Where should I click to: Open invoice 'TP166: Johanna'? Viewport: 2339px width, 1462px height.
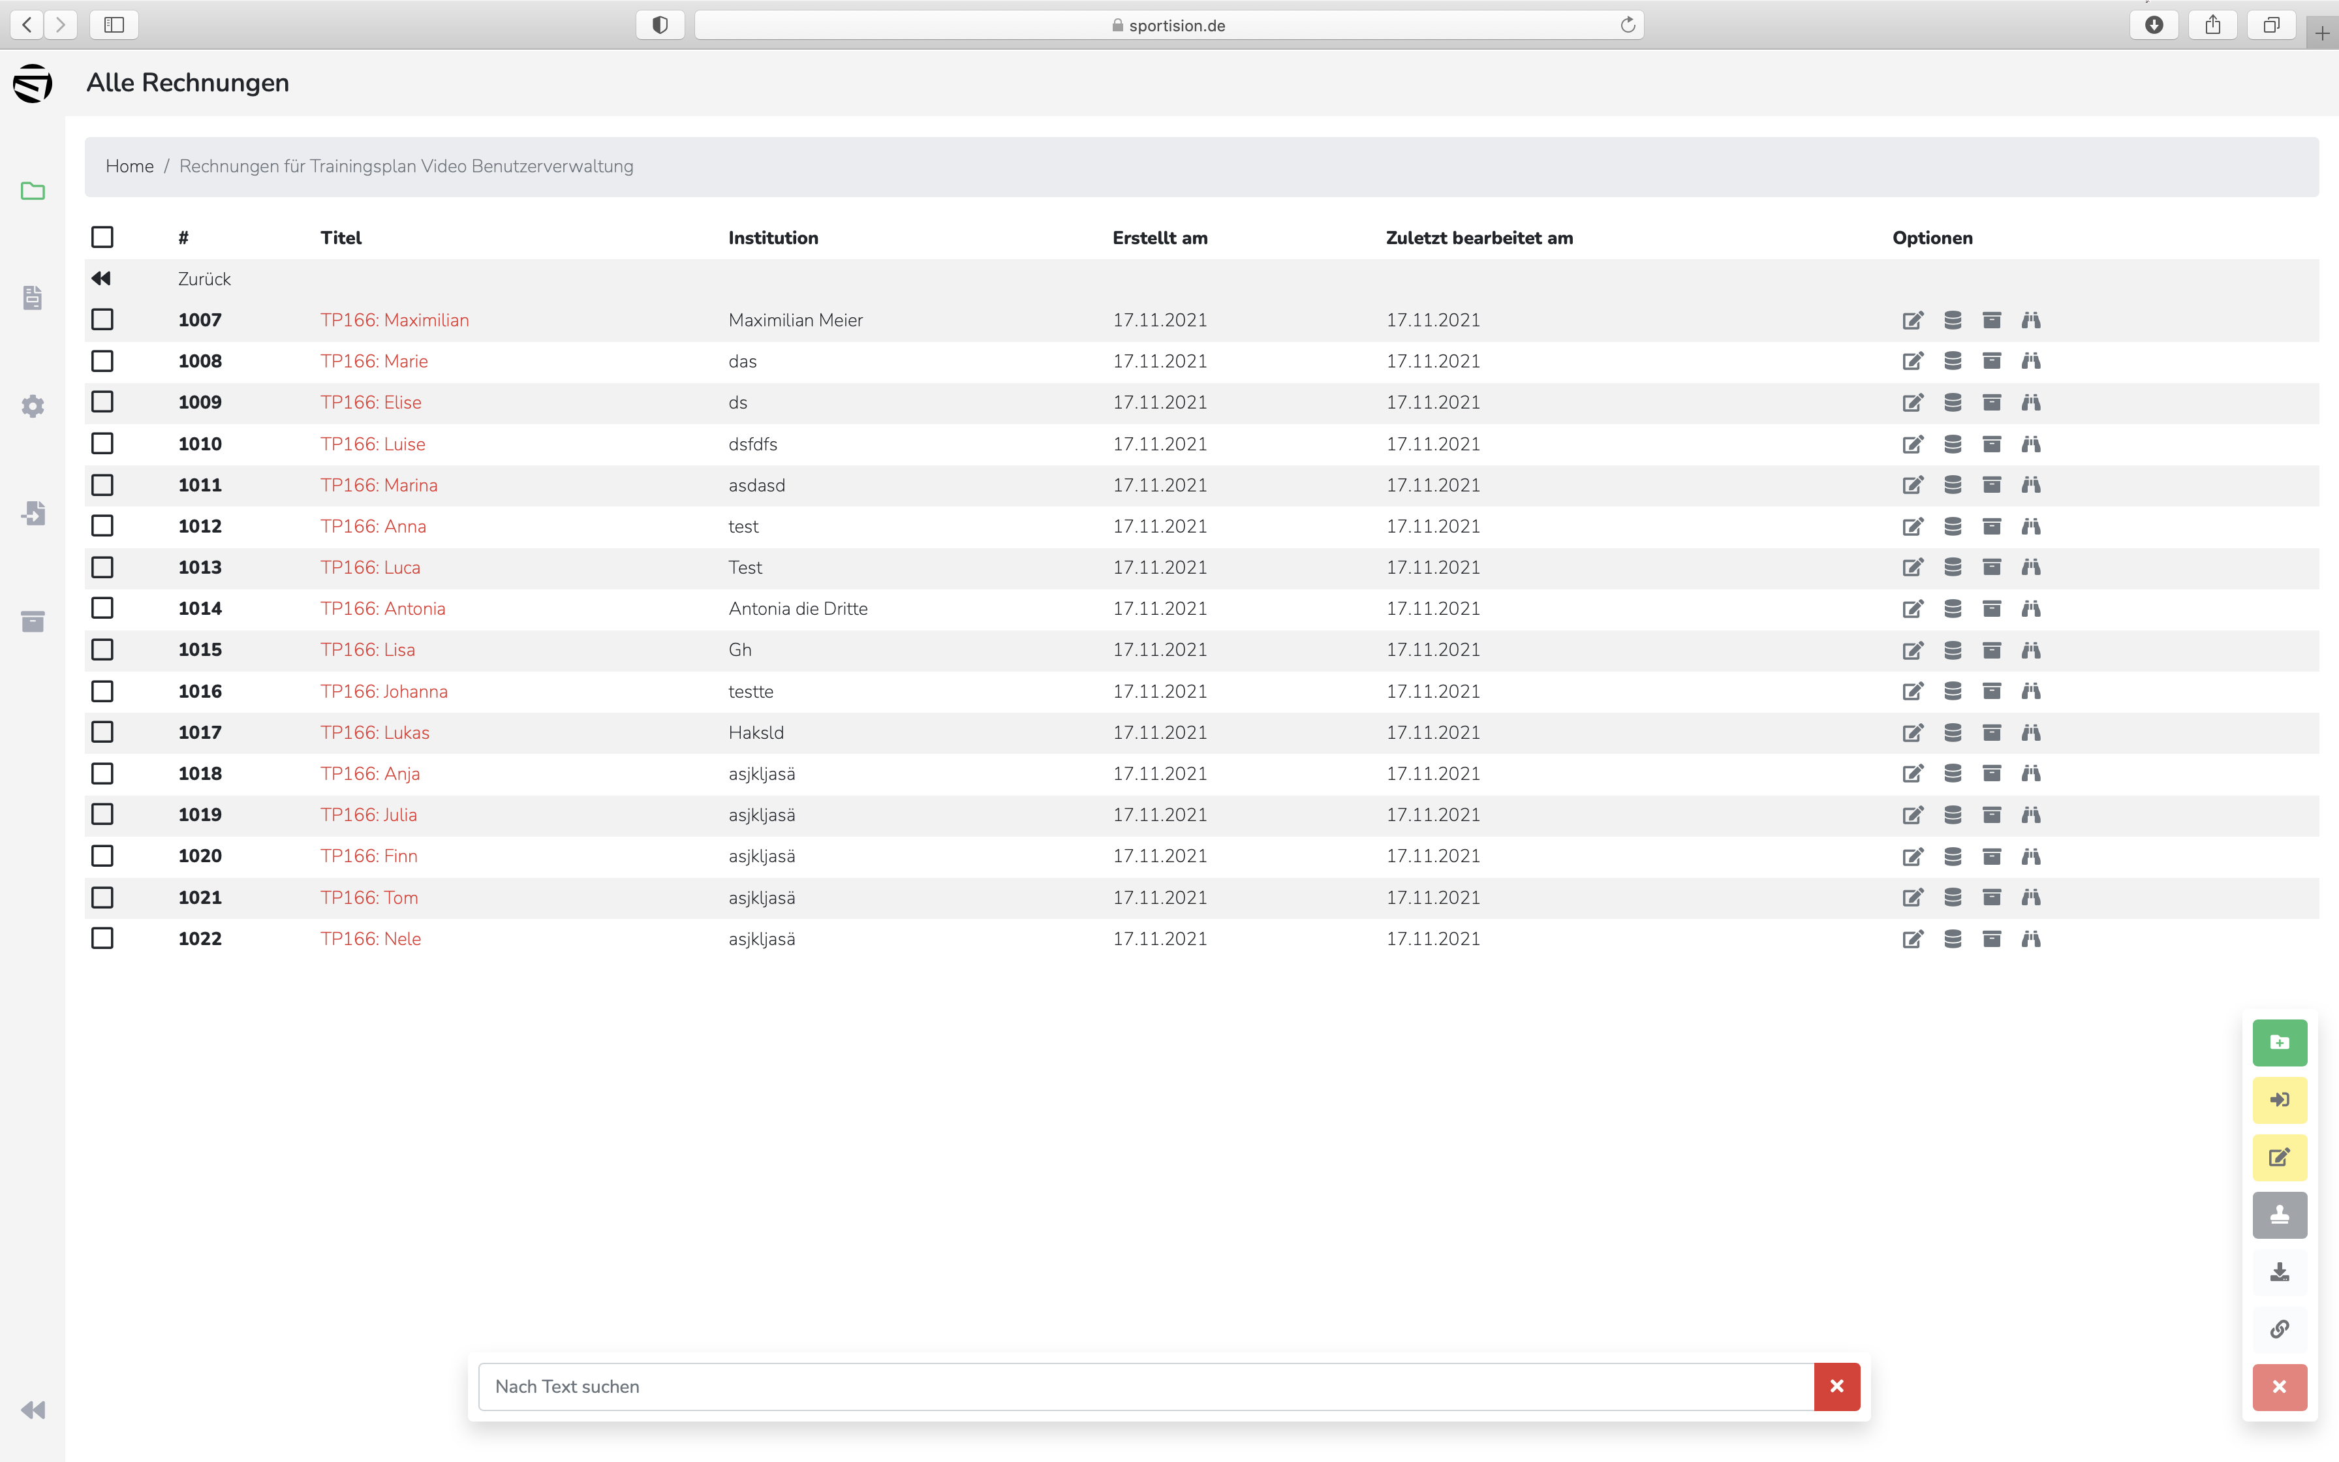384,691
